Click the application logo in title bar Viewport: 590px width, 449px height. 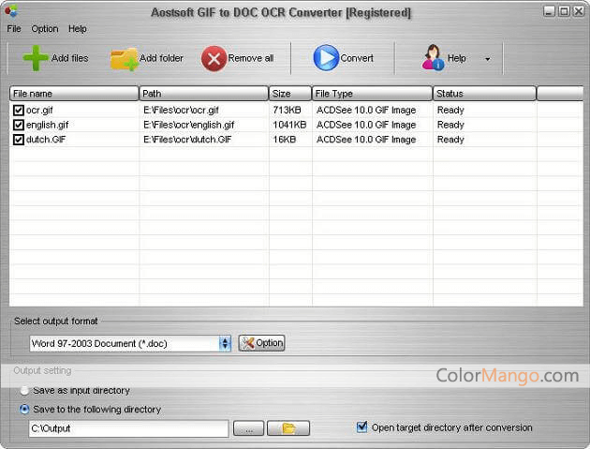(11, 11)
